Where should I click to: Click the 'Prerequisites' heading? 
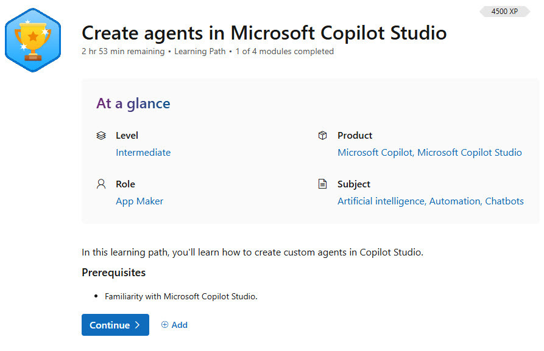tap(114, 273)
